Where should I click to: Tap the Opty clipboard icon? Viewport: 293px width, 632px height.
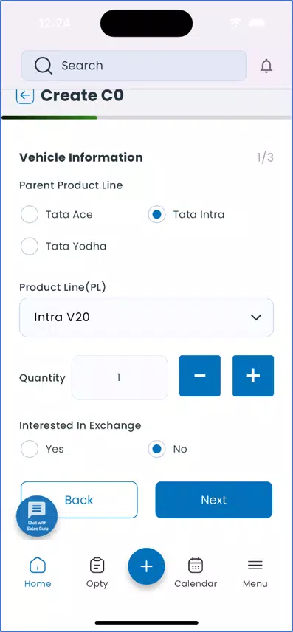[x=97, y=565]
